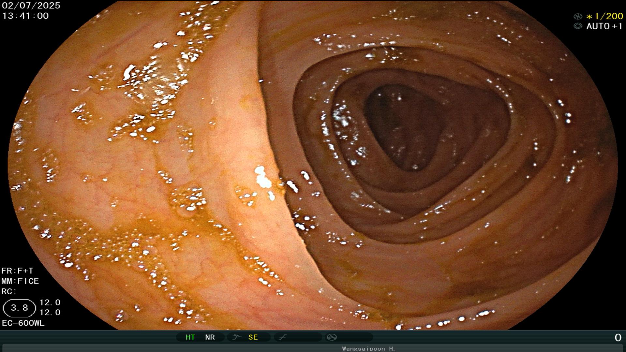Click the shutter icon next to 1/200
626x352 pixels.
tap(578, 16)
